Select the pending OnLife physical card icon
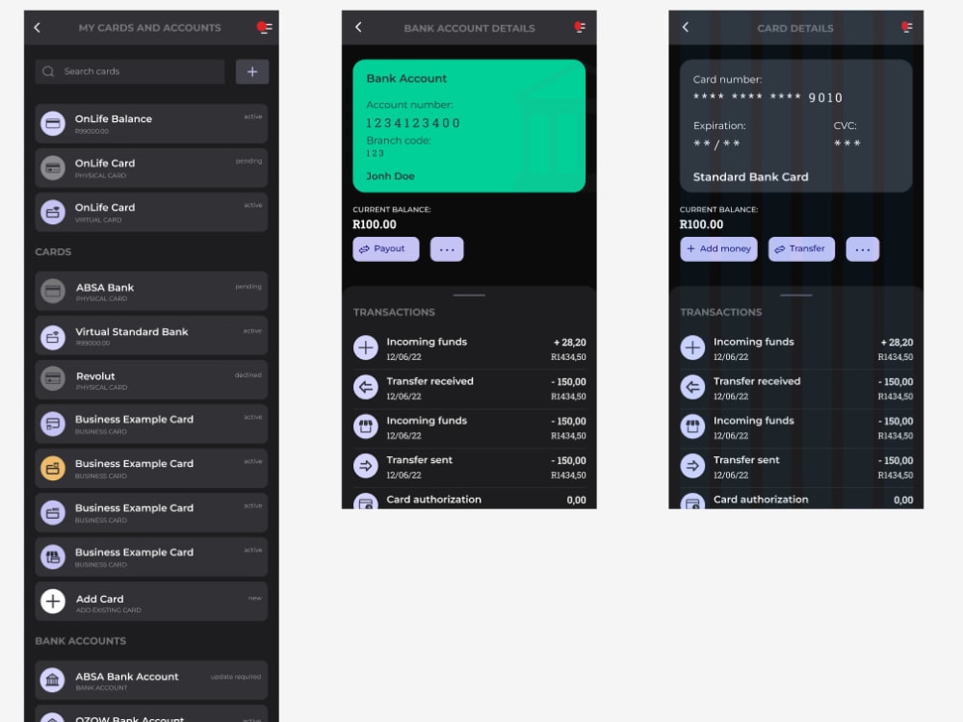 [x=53, y=168]
